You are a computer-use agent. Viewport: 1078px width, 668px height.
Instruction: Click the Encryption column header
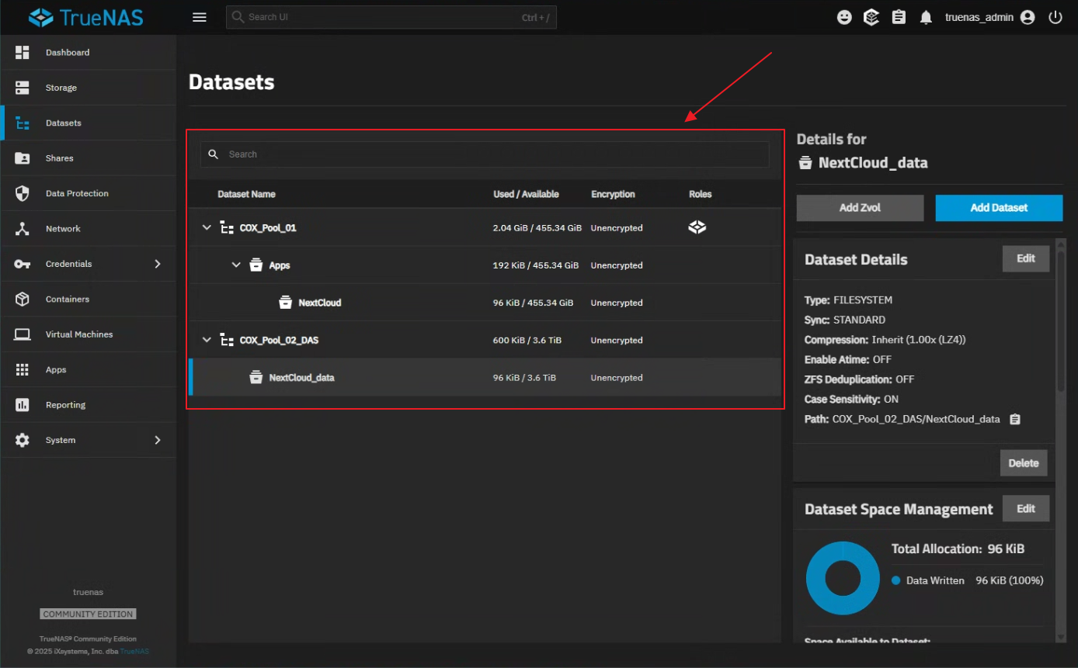613,194
